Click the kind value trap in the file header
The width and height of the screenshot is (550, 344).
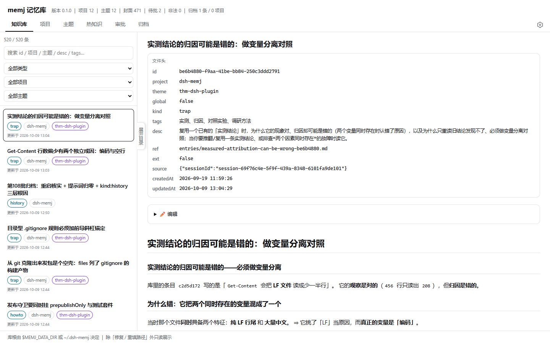pos(185,111)
